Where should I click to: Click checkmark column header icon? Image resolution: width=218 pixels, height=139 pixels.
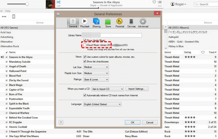(x=7, y=52)
